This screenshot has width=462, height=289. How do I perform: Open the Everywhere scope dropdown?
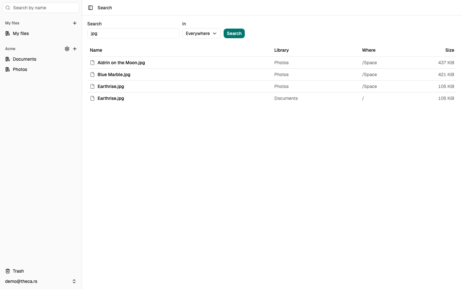201,33
